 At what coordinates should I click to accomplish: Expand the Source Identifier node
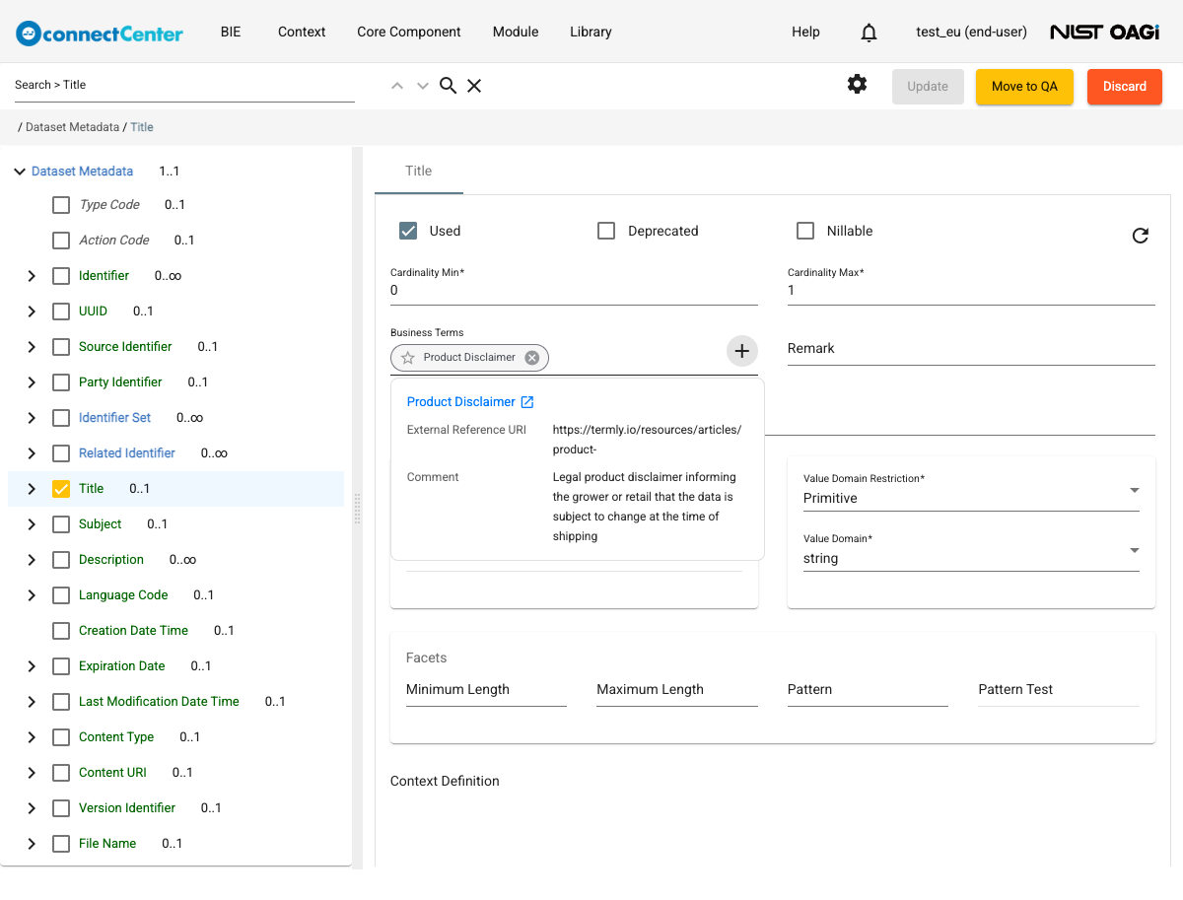coord(32,347)
